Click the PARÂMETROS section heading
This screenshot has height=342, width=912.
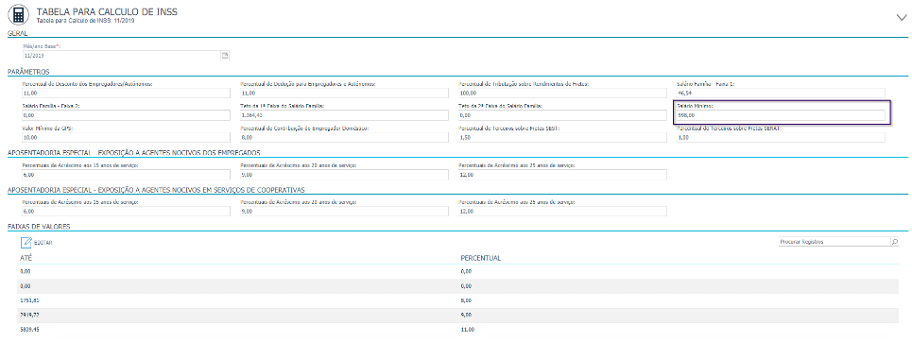pyautogui.click(x=28, y=72)
